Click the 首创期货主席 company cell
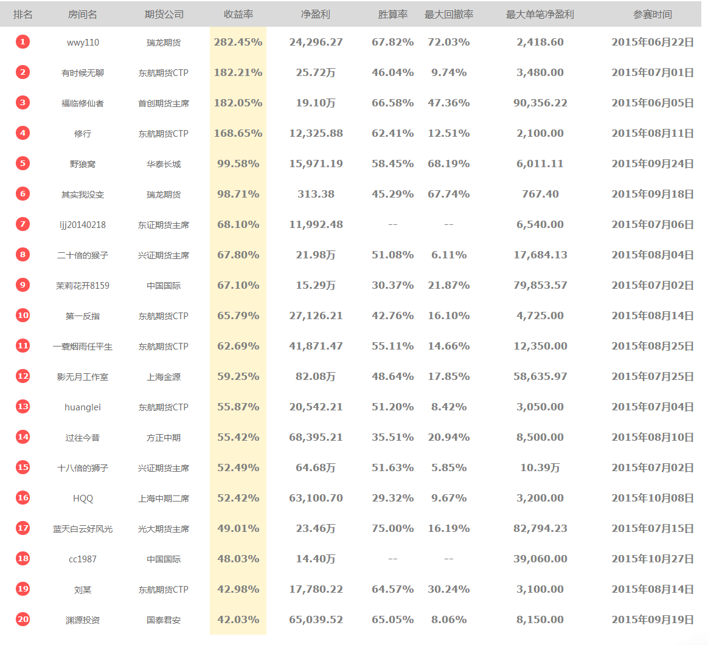This screenshot has height=645, width=708. tap(164, 103)
